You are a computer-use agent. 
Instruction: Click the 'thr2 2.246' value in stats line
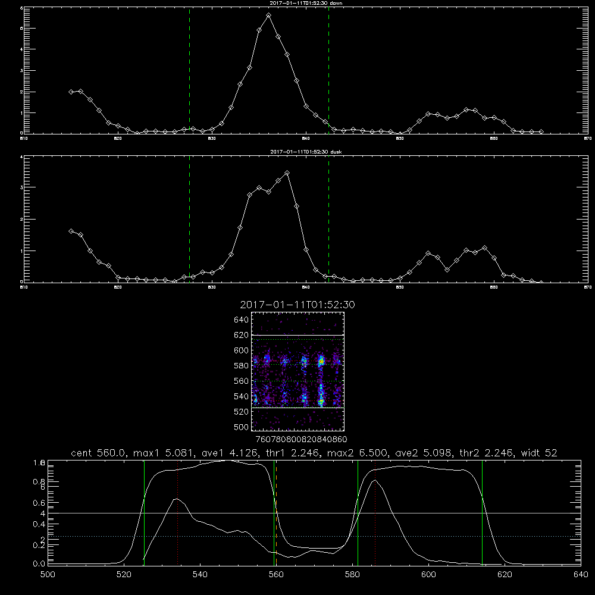(x=487, y=453)
